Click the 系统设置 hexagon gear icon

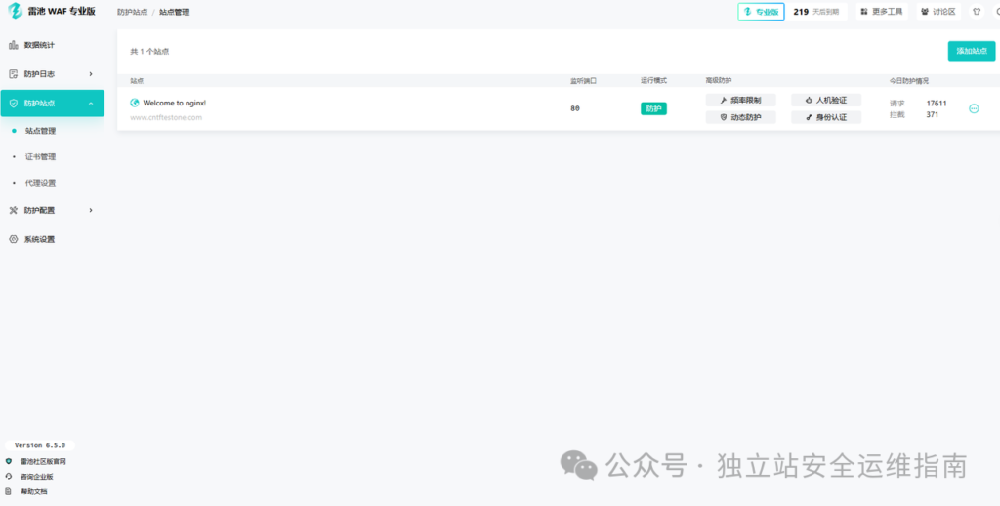pos(14,239)
